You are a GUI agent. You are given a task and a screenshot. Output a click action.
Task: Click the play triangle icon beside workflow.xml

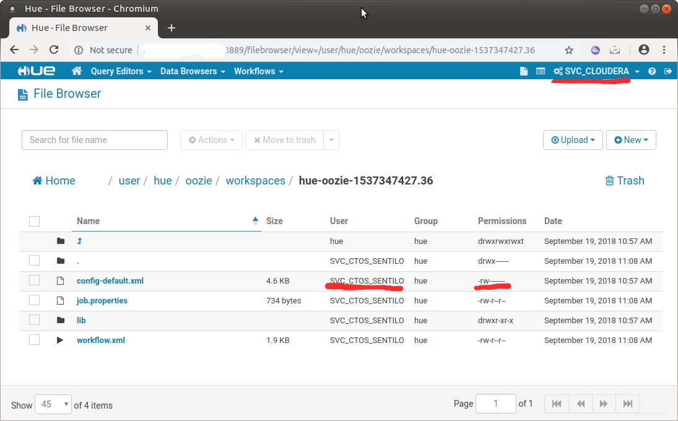pyautogui.click(x=60, y=340)
